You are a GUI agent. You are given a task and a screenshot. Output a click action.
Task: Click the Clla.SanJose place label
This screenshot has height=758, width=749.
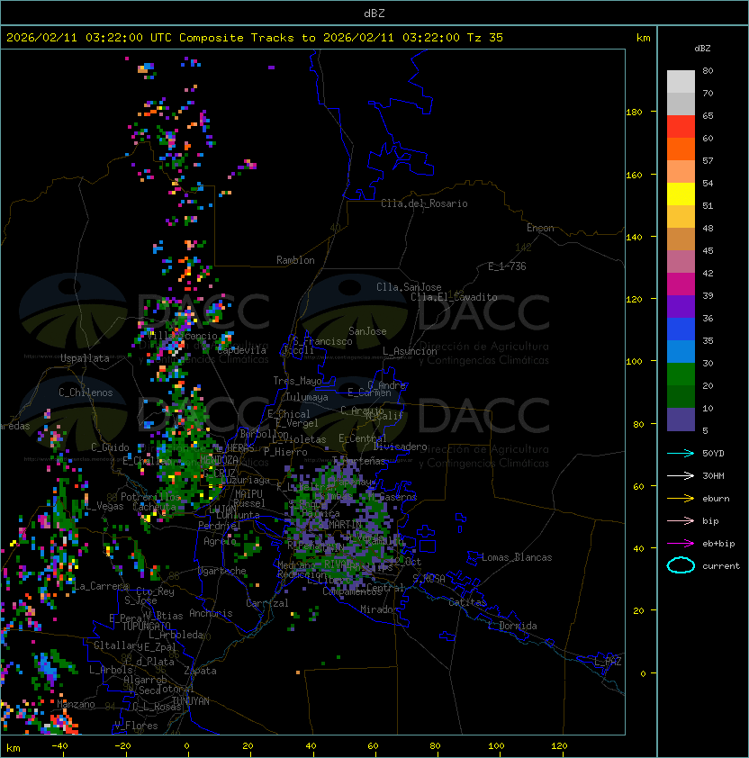[x=409, y=287]
